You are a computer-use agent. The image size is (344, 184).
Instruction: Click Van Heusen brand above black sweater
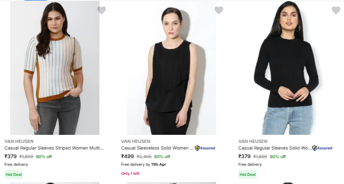(x=253, y=141)
